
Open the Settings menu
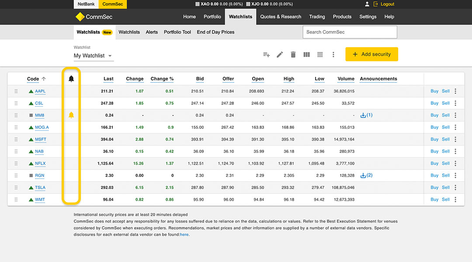[x=368, y=17]
